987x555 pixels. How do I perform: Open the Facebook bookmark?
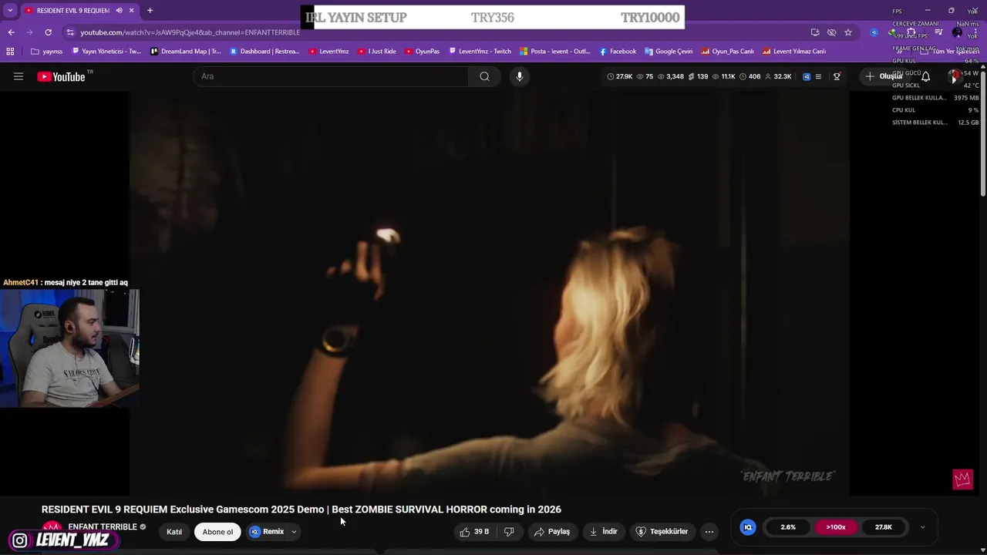point(617,52)
